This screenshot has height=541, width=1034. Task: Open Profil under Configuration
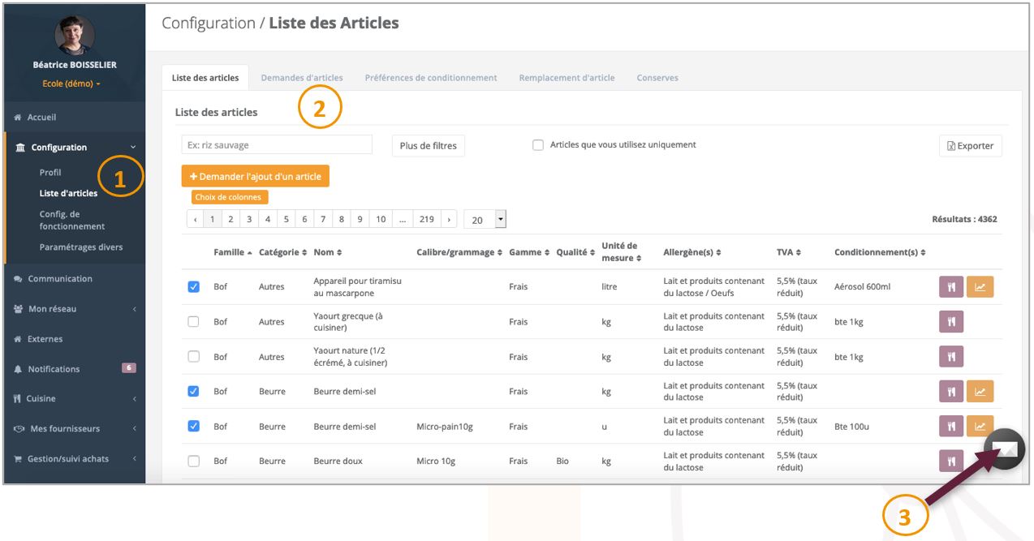(x=50, y=172)
